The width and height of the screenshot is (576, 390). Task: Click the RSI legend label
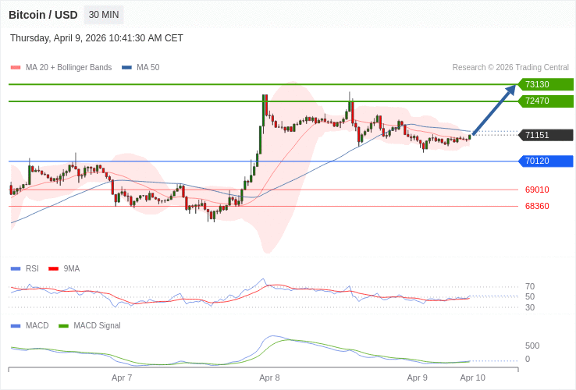pyautogui.click(x=32, y=269)
